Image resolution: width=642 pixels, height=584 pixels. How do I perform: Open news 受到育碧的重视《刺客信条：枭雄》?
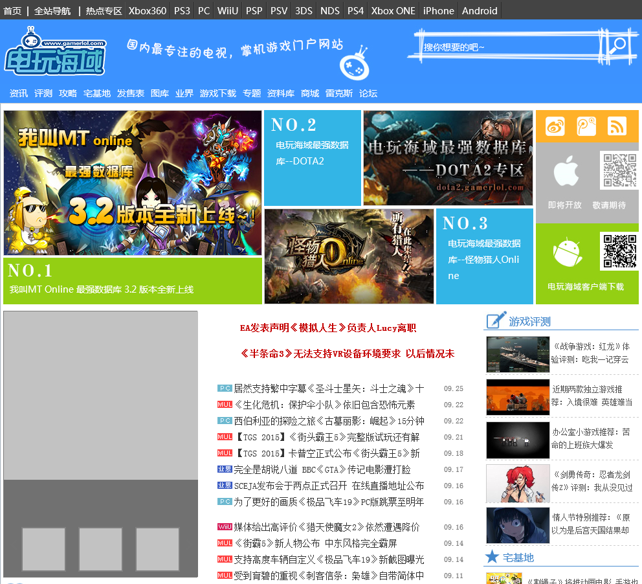coord(329,576)
